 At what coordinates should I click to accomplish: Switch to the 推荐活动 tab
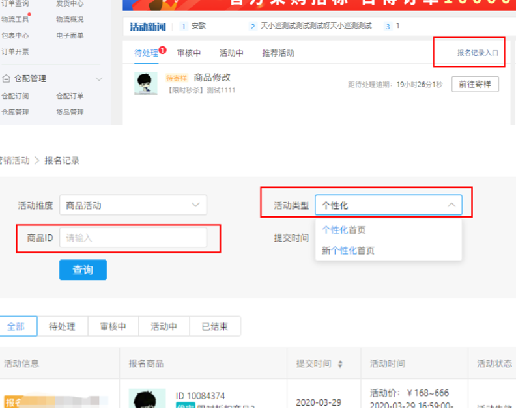(278, 53)
